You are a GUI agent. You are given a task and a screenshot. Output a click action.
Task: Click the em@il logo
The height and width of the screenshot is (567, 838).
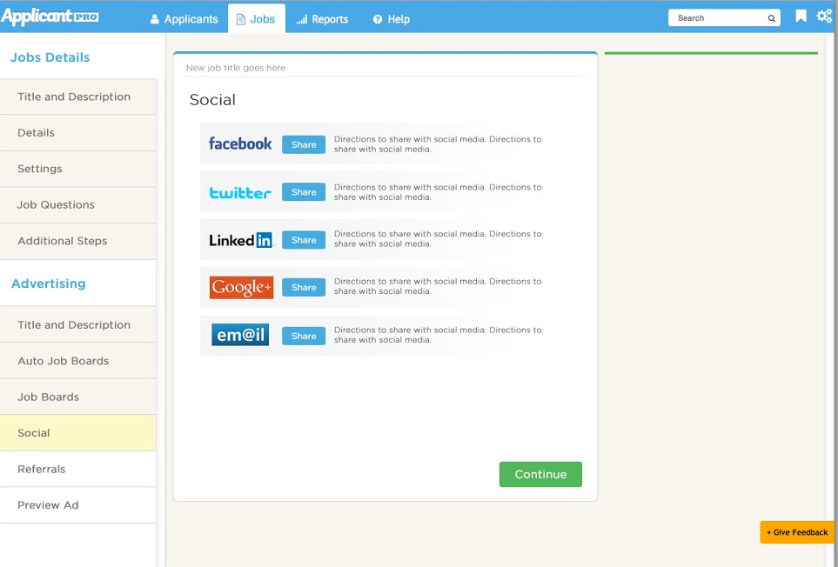240,335
